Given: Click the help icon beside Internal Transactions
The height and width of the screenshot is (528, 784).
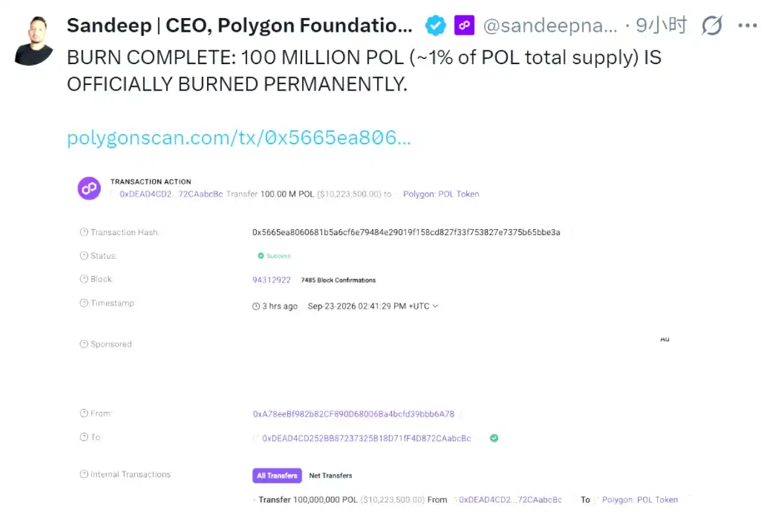Looking at the screenshot, I should (x=83, y=474).
